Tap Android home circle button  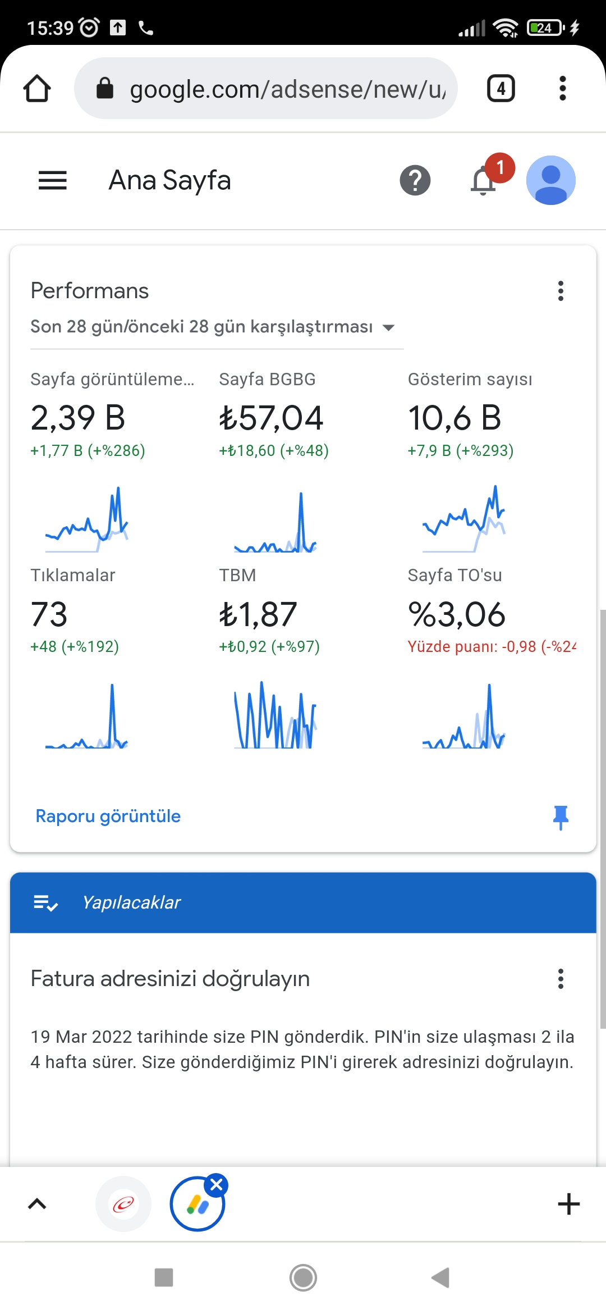(x=303, y=1277)
